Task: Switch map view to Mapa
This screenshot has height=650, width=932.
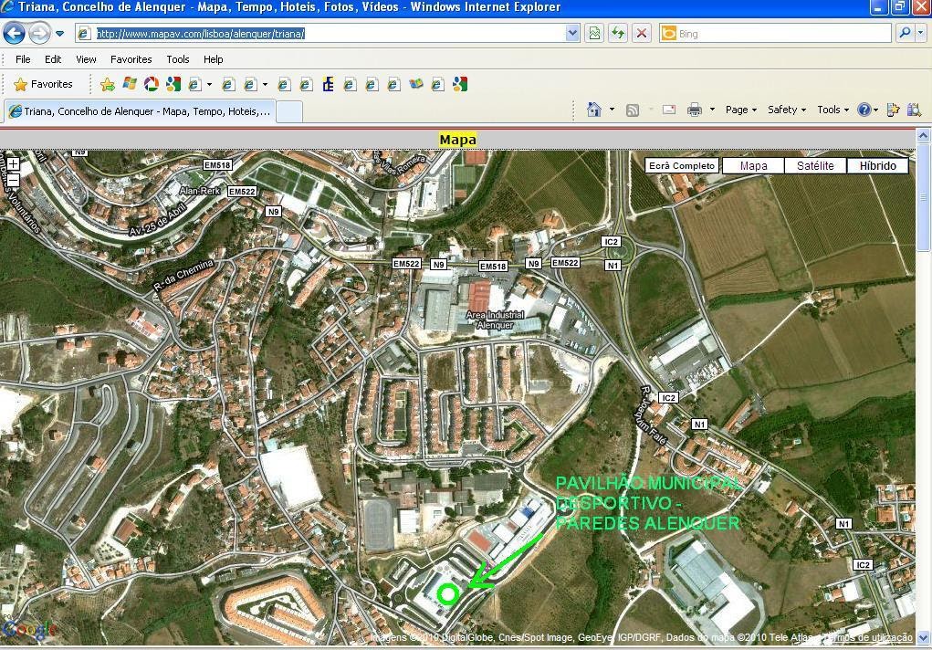Action: [754, 166]
